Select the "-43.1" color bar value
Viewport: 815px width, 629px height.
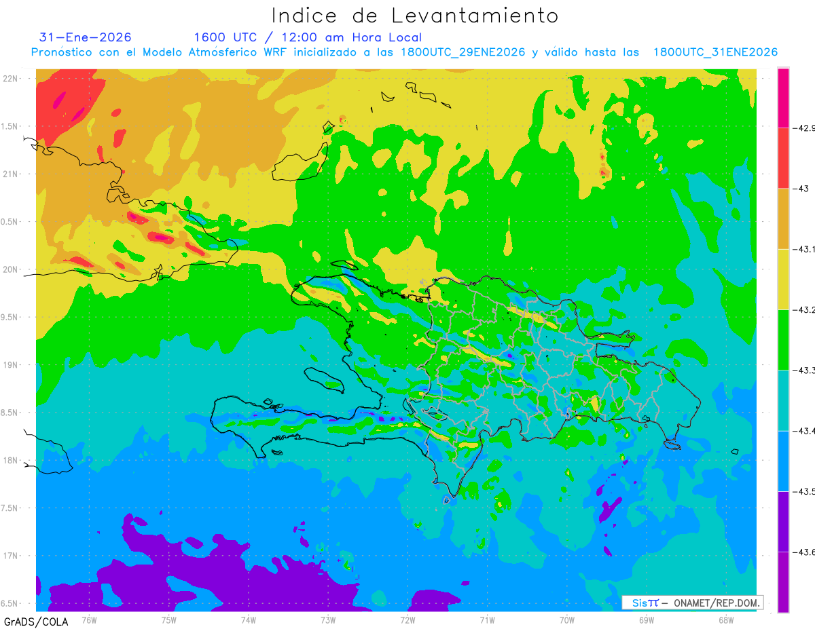coord(803,249)
